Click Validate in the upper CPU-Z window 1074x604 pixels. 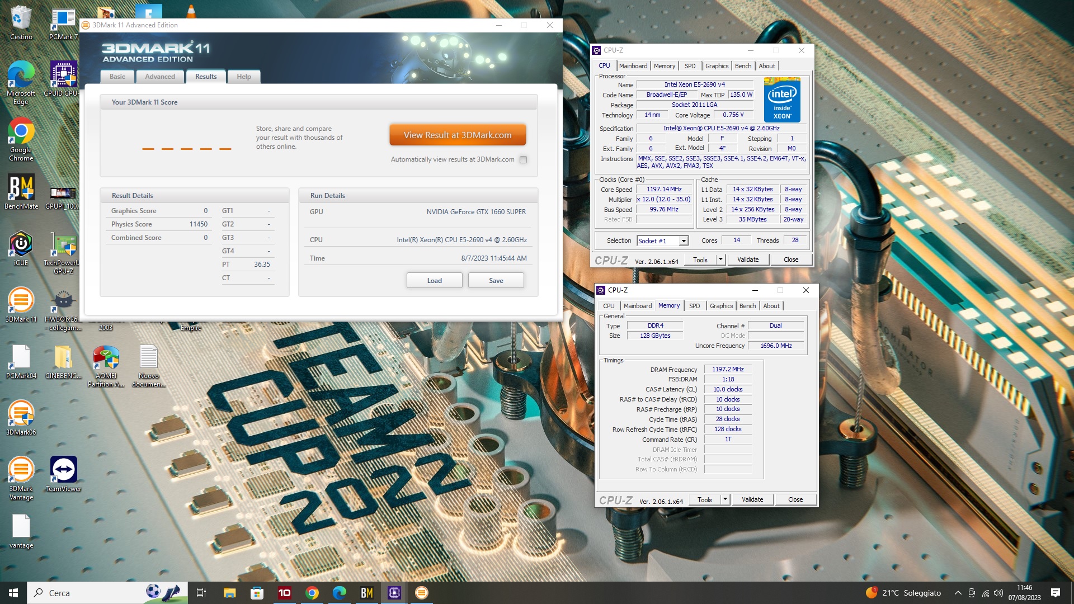coord(748,259)
